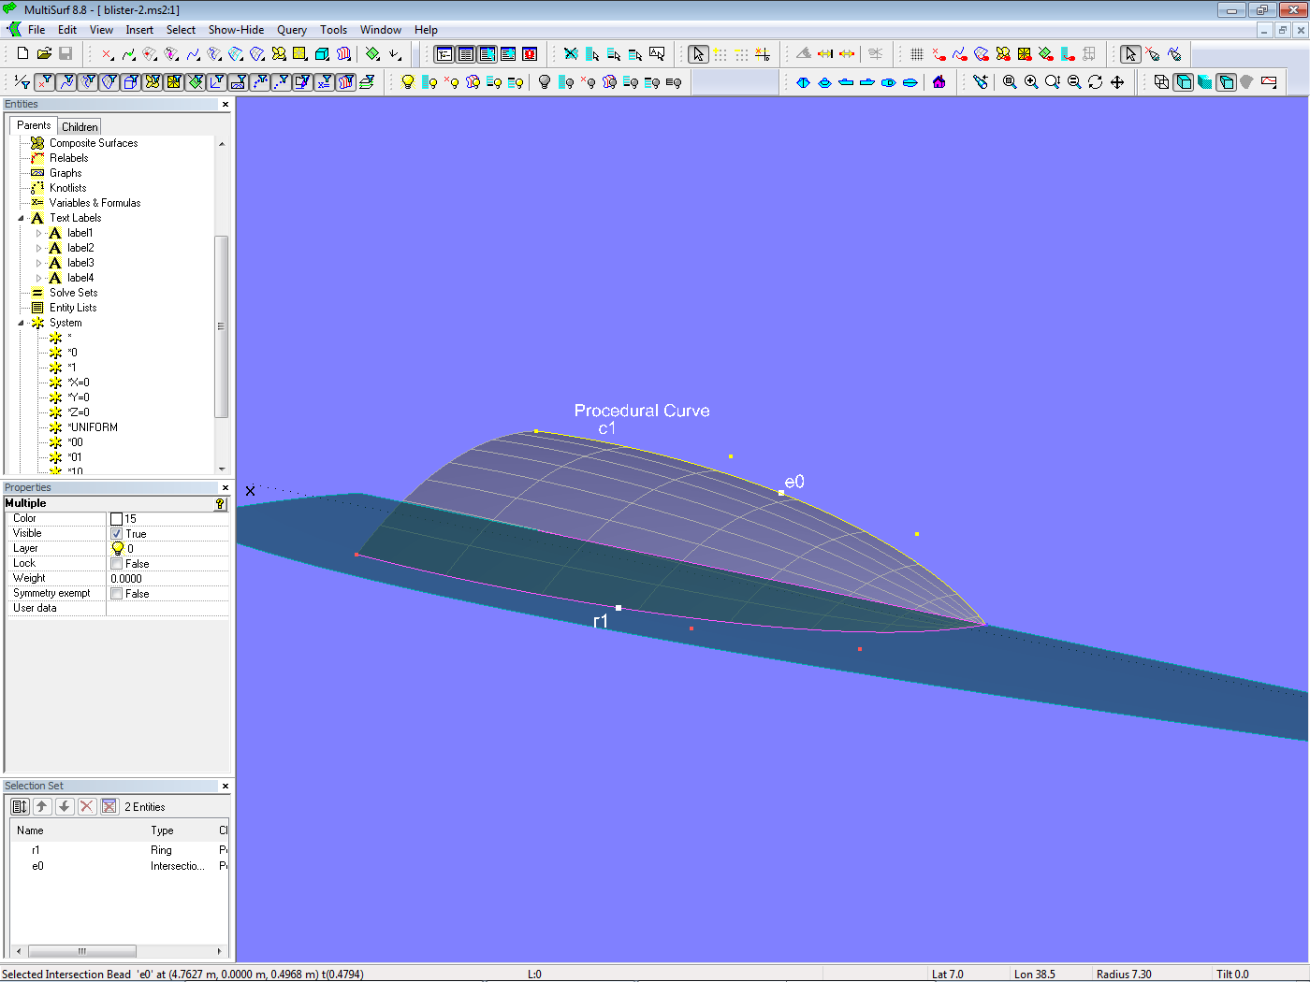
Task: Click the purple Home view icon
Action: tap(939, 82)
